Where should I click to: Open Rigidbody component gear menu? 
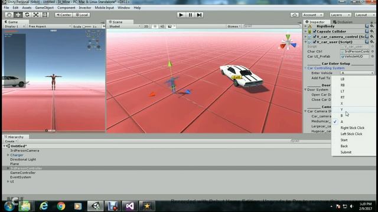(x=372, y=26)
